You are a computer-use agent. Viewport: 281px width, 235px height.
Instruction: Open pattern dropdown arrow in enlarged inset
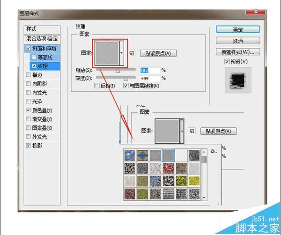pos(182,131)
